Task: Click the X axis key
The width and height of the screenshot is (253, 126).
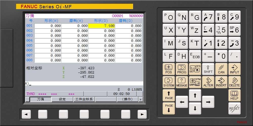Action: [x=168, y=30]
